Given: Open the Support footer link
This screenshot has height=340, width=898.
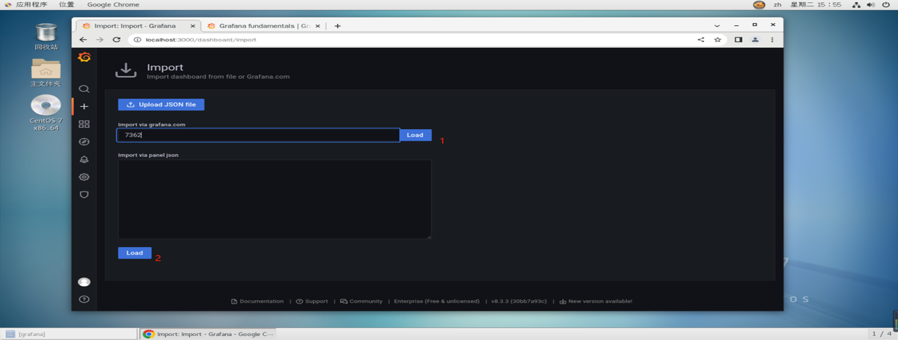Looking at the screenshot, I should click(x=312, y=301).
